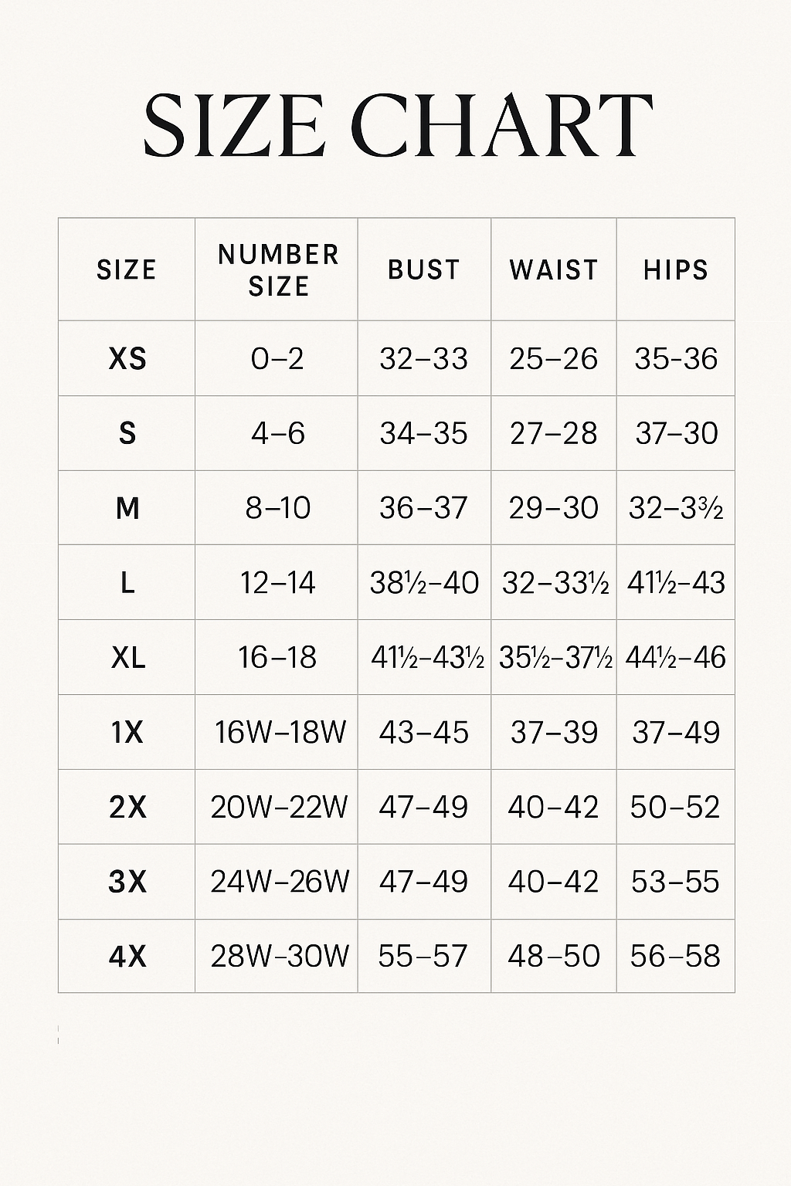Select the NUMBER SIZE column header
This screenshot has width=791, height=1186.
point(278,270)
